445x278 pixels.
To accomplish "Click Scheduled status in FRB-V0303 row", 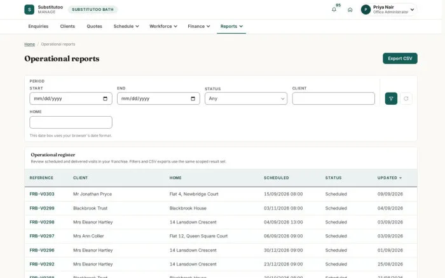I will 336,194.
